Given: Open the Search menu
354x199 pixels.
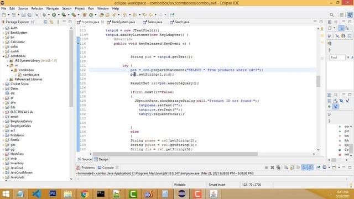Looking at the screenshot, I should tap(66, 8).
